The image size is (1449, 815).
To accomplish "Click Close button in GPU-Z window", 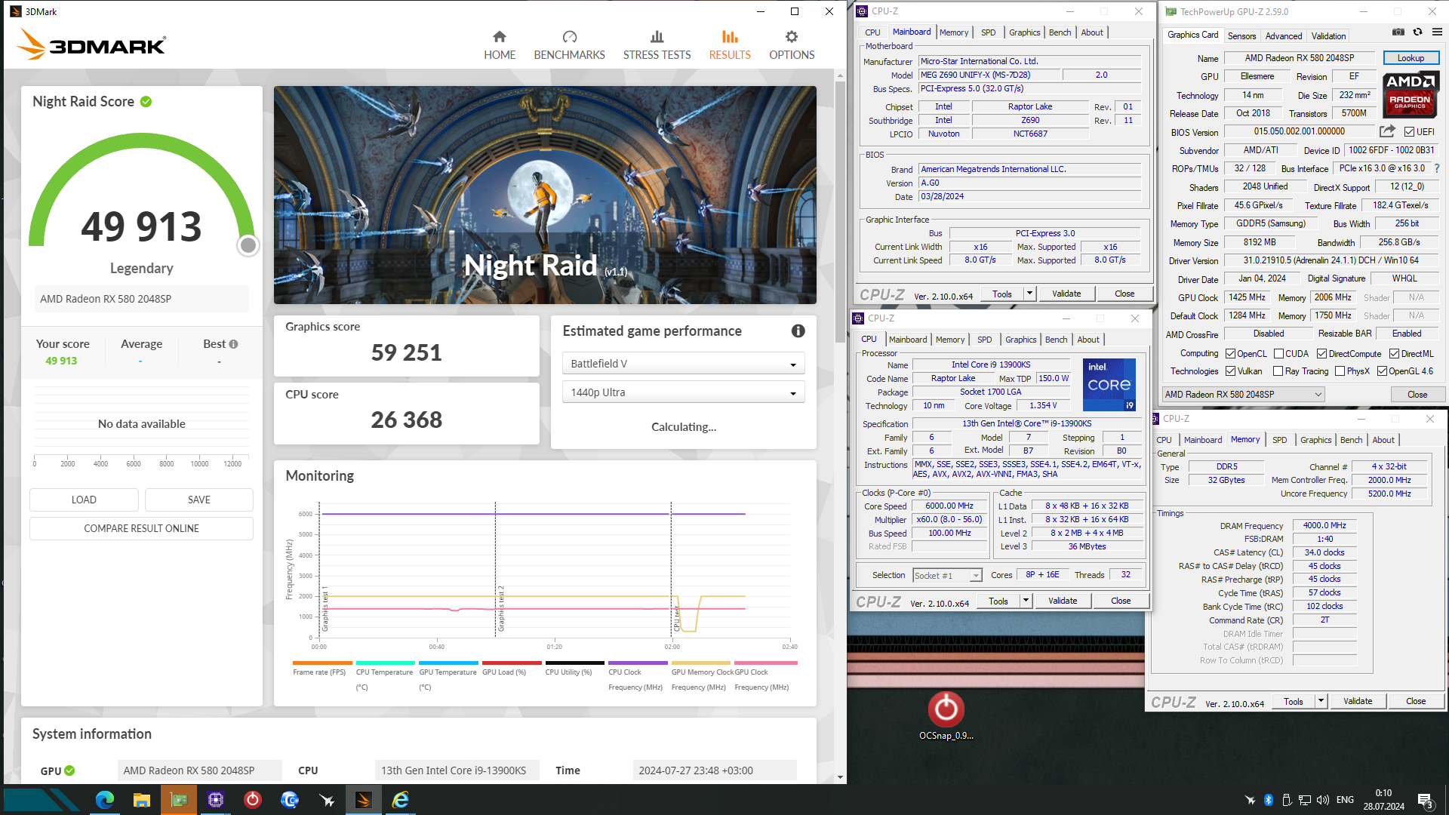I will click(1417, 395).
